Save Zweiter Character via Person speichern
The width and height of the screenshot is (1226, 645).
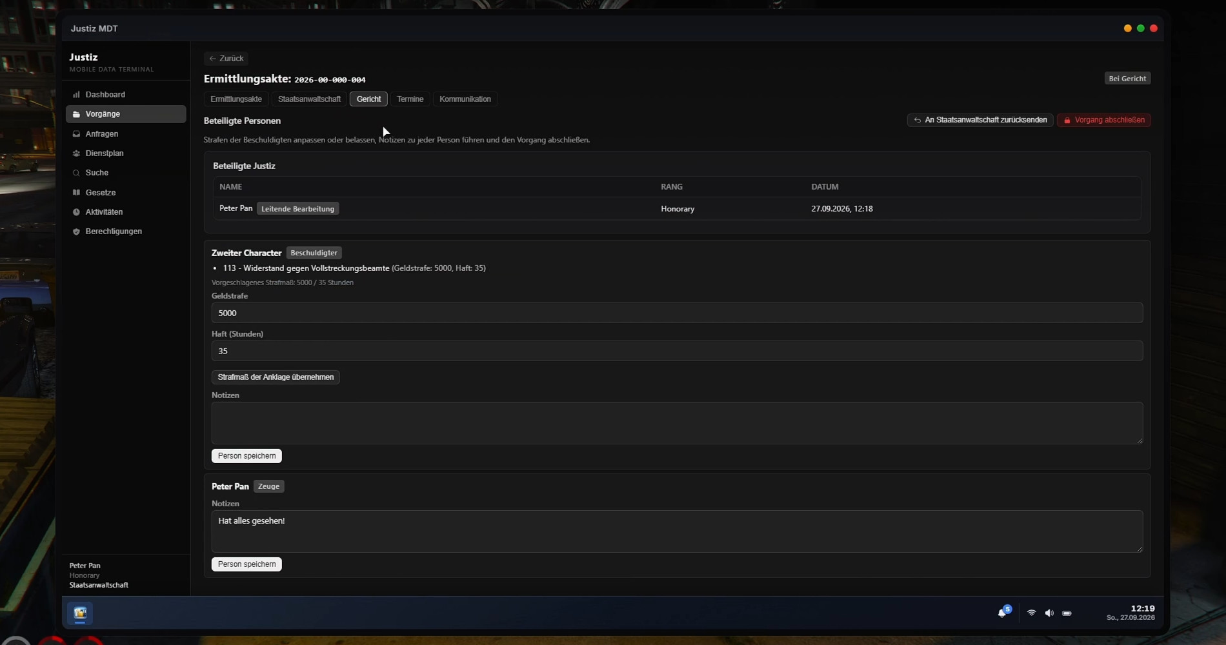coord(246,456)
